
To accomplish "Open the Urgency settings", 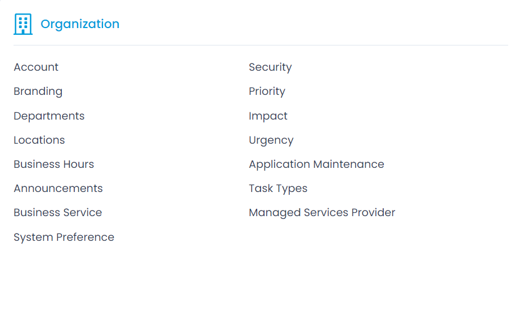I will 271,140.
